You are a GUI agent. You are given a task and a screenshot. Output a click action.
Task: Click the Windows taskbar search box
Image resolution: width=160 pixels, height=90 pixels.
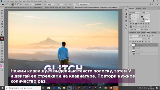[23, 88]
